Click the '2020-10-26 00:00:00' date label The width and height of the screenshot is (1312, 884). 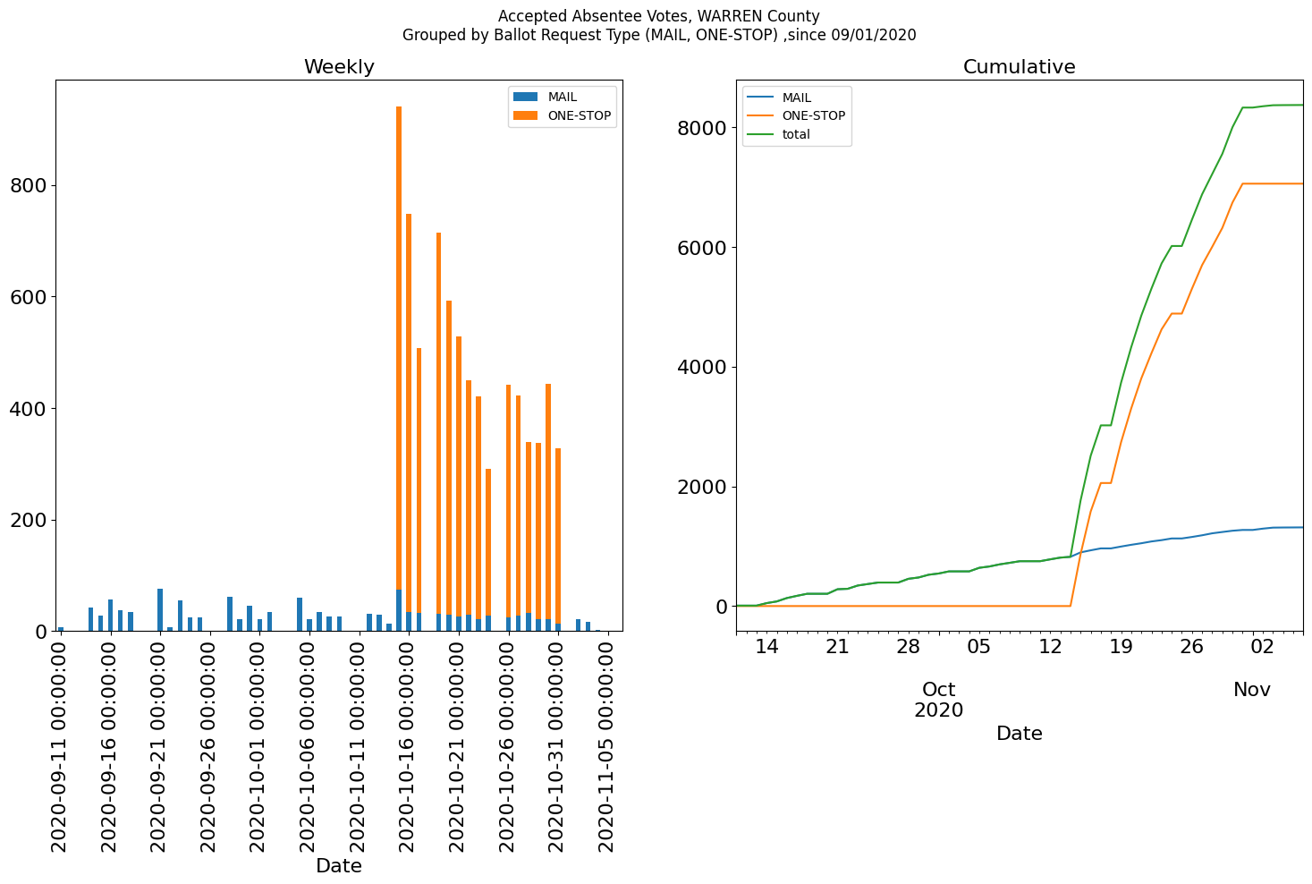pyautogui.click(x=509, y=746)
